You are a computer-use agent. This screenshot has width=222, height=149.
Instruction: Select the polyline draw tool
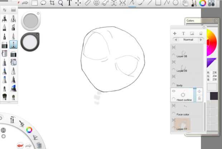click(x=167, y=3)
